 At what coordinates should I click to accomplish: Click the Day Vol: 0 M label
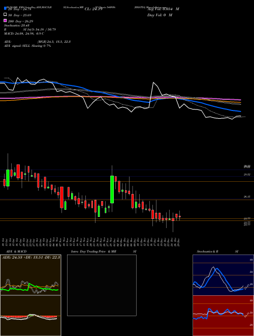tap(160, 15)
